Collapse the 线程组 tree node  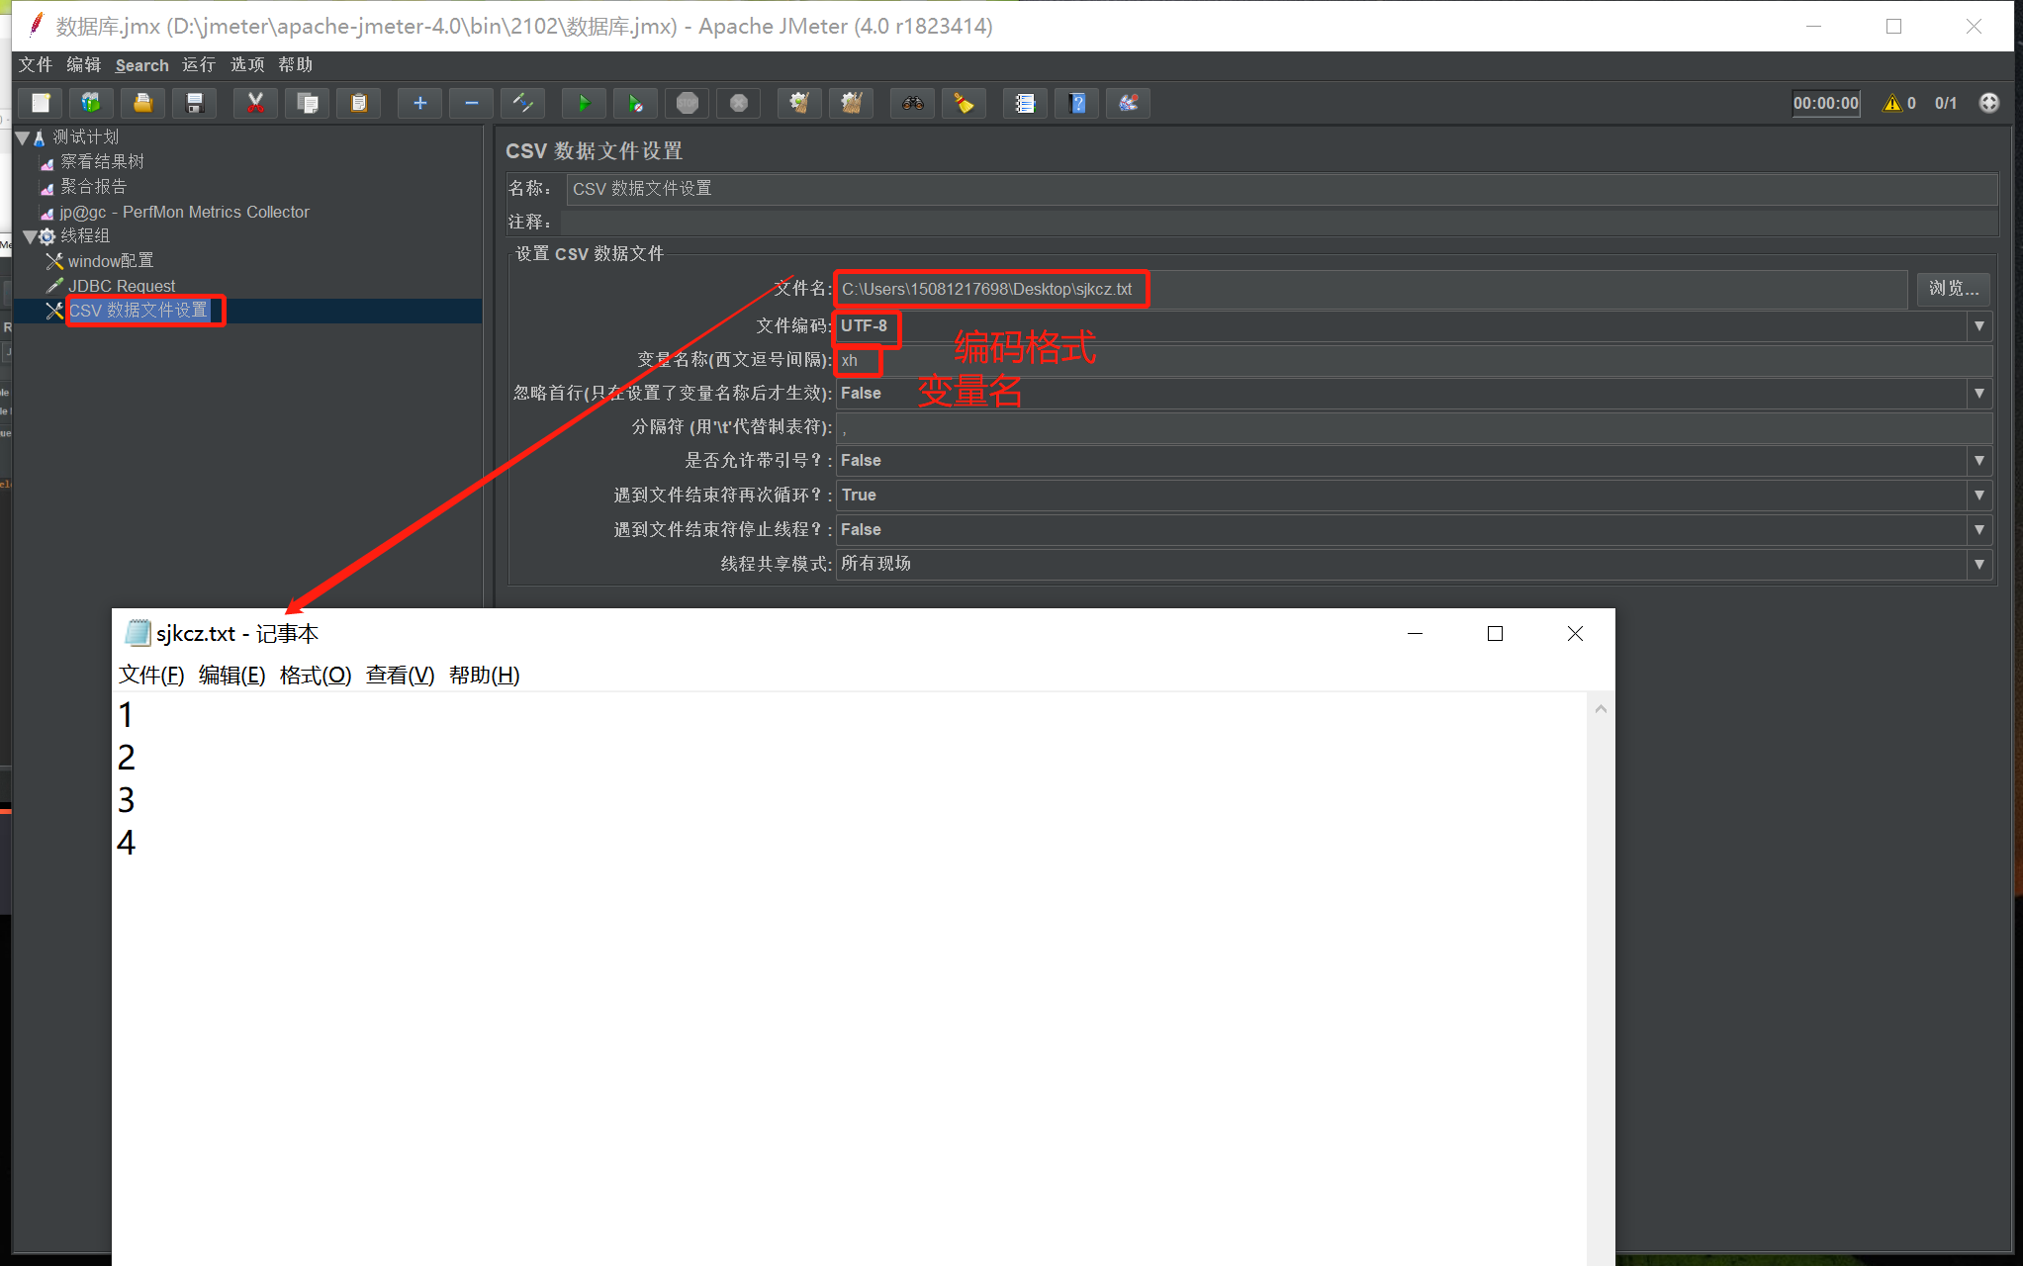tap(30, 236)
